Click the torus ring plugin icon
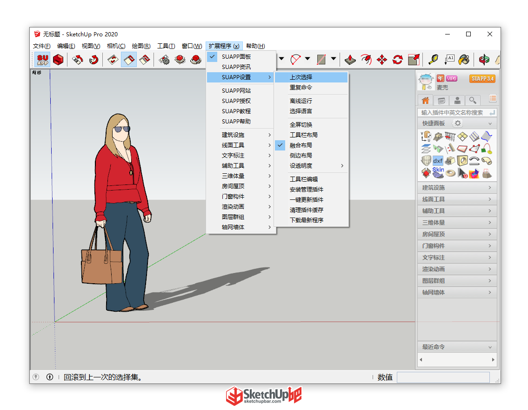The width and height of the screenshot is (528, 410). tap(450, 173)
